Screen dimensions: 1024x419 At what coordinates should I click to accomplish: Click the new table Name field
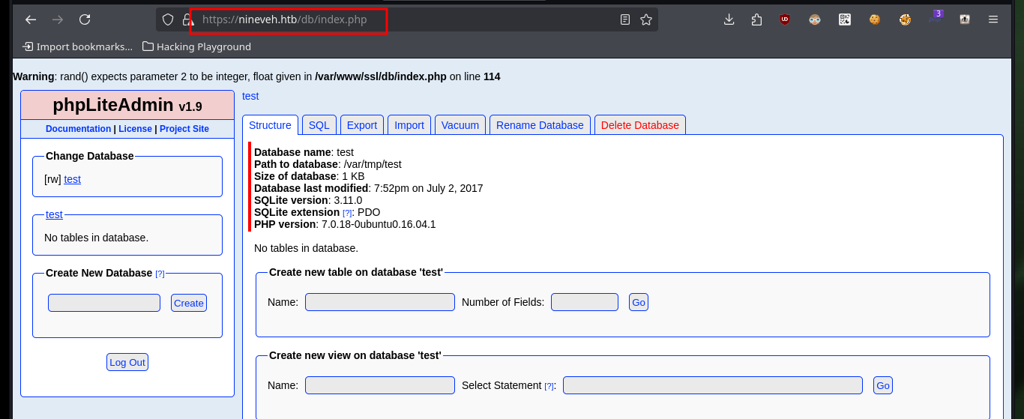point(380,302)
